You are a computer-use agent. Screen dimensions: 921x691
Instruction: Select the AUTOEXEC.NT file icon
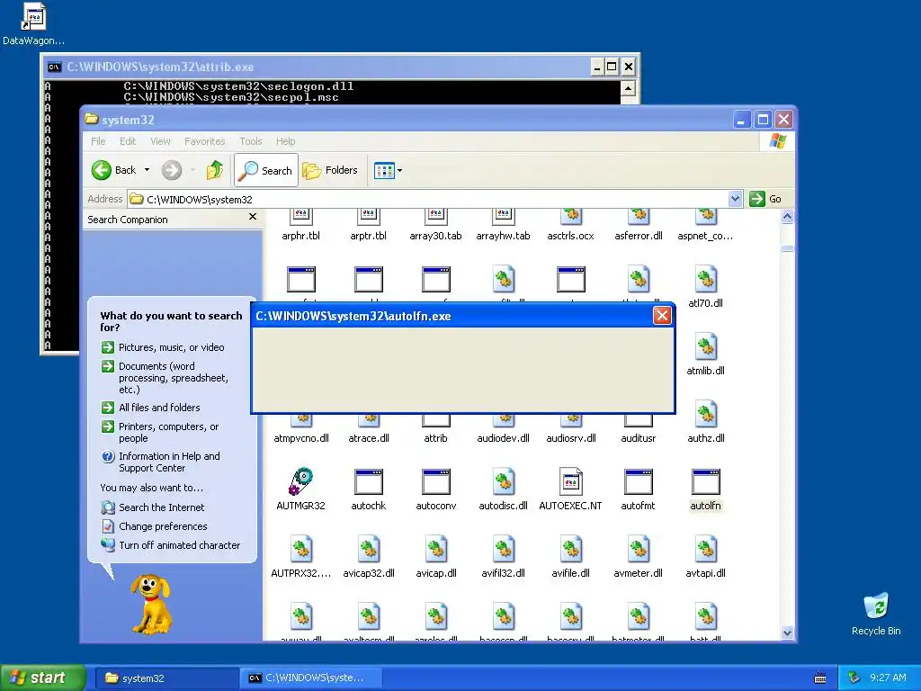(570, 482)
